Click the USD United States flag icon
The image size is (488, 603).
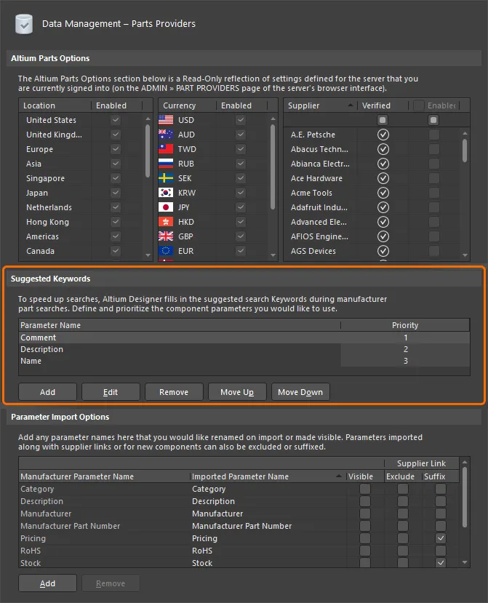point(166,120)
